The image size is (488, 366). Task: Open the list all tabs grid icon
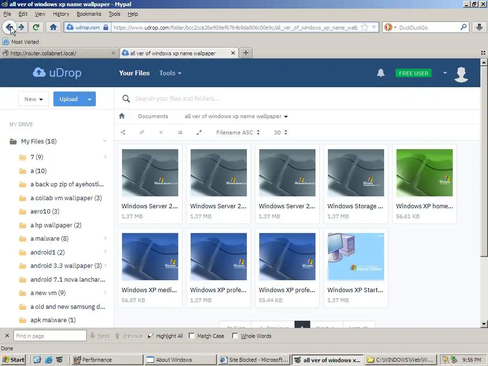coord(483,53)
